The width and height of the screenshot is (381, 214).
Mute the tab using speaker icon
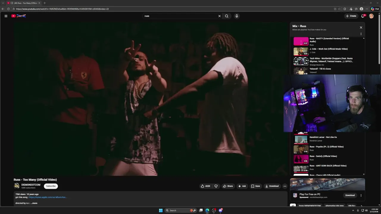tap(12, 3)
